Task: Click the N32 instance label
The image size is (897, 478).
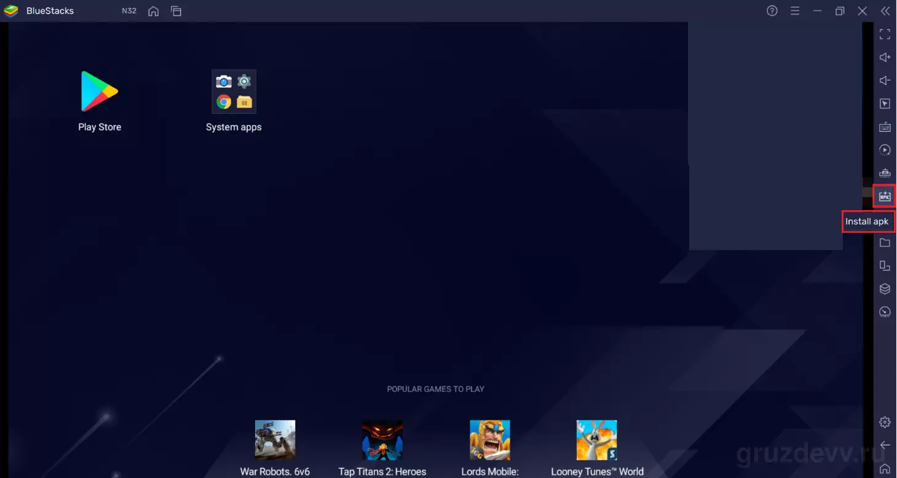Action: 129,11
